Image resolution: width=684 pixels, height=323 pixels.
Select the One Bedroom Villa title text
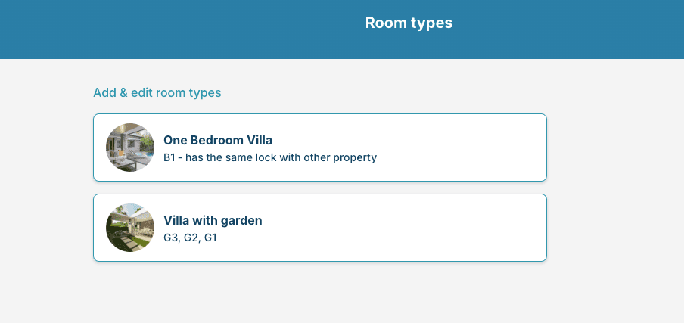pyautogui.click(x=217, y=140)
